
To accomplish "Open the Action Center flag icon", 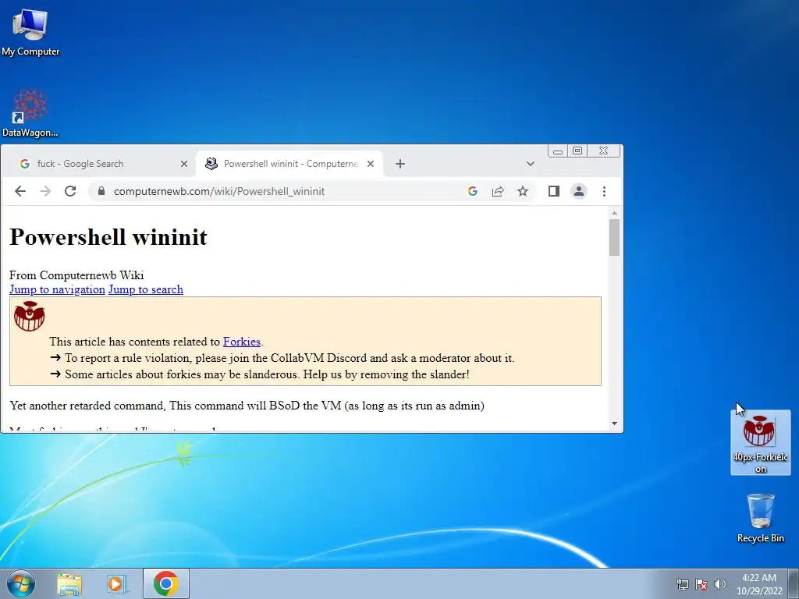I will pyautogui.click(x=701, y=584).
